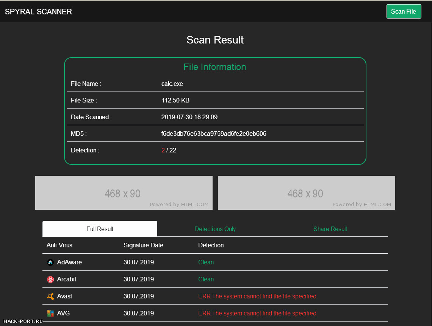Click the green Scan File button
This screenshot has width=432, height=326.
404,12
